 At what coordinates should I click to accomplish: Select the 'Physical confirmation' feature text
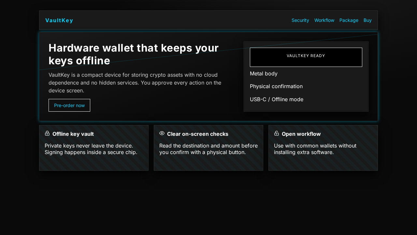coord(276,86)
